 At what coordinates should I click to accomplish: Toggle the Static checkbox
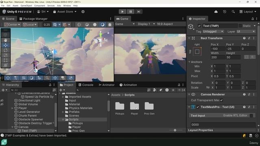[x=240, y=26]
